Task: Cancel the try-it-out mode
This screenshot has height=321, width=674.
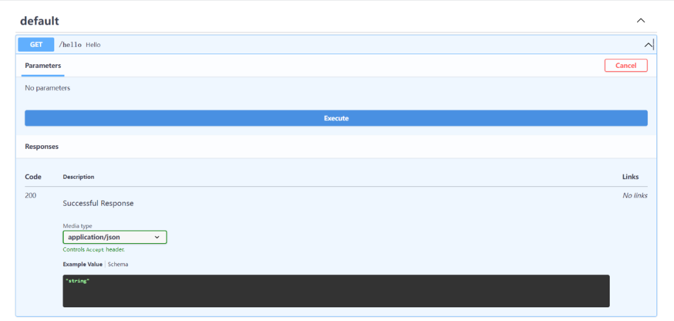Action: 626,65
